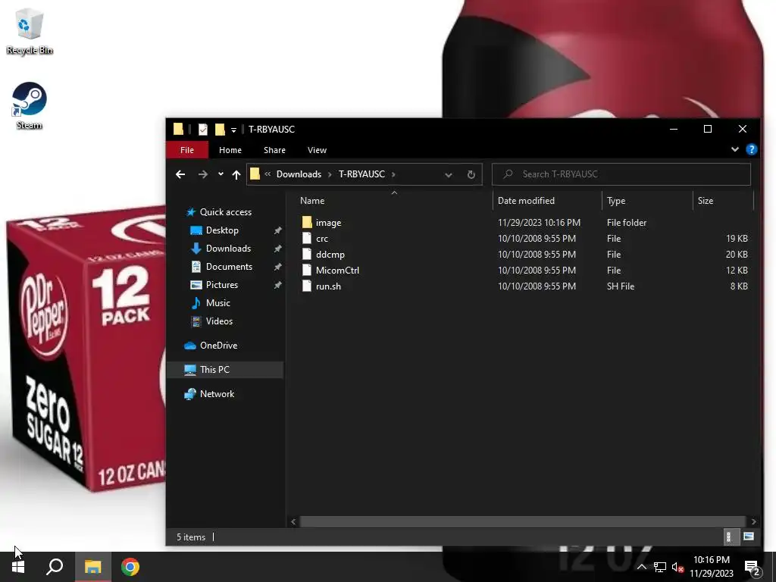Open the Recycle Bin desktop icon
The width and height of the screenshot is (776, 582).
pos(30,30)
